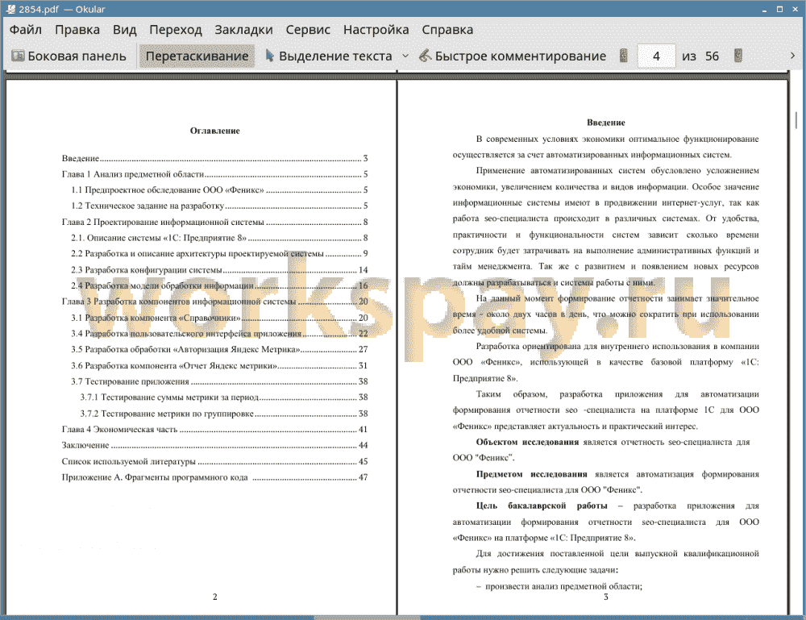806x620 pixels.
Task: Click '1.2 Техническое задание на разработку' line
Action: (x=219, y=206)
